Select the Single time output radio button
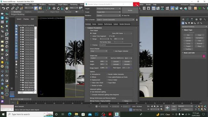The image size is (208, 117). tap(91, 33)
